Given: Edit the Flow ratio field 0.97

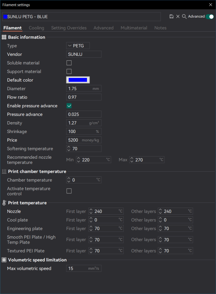Looking at the screenshot, I should tap(84, 97).
